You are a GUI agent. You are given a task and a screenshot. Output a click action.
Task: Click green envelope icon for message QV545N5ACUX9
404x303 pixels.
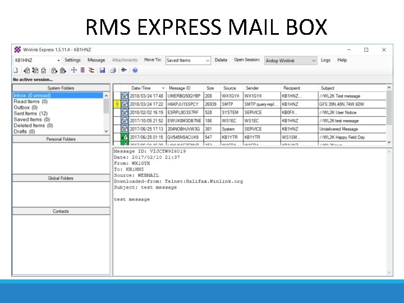[125, 137]
